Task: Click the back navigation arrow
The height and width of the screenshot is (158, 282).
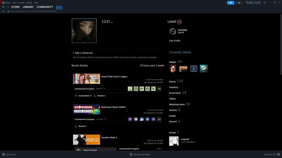Action: (3, 7)
